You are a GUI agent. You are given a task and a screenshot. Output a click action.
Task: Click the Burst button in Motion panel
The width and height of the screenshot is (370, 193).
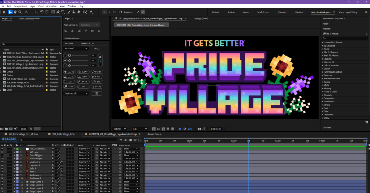pos(96,72)
